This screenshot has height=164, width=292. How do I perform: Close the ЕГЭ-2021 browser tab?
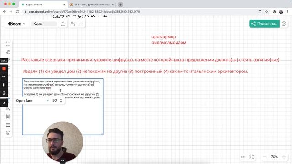click(x=113, y=5)
